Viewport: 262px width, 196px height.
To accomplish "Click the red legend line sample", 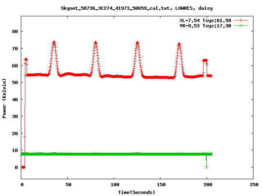I will pyautogui.click(x=241, y=20).
